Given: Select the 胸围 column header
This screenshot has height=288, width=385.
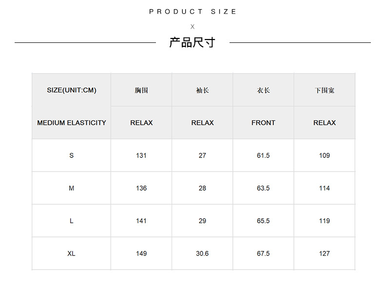Looking at the screenshot, I should click(x=141, y=90).
